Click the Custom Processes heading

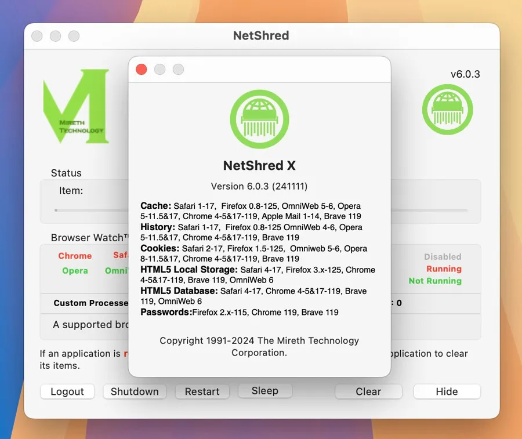coord(90,303)
